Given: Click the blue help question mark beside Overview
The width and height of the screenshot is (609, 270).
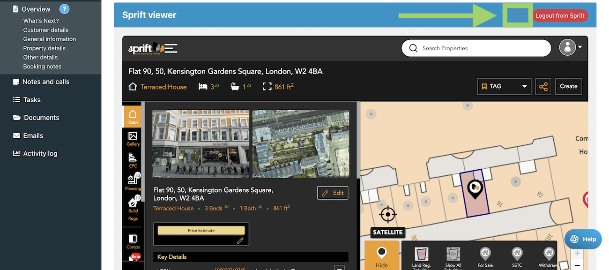Looking at the screenshot, I should coord(64,9).
